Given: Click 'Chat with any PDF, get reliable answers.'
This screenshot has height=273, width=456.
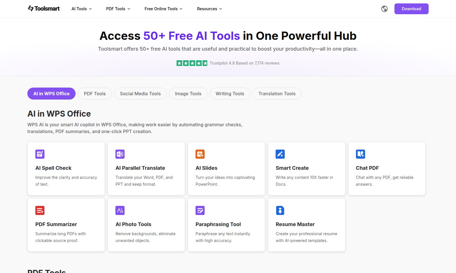Looking at the screenshot, I should coord(384,181).
